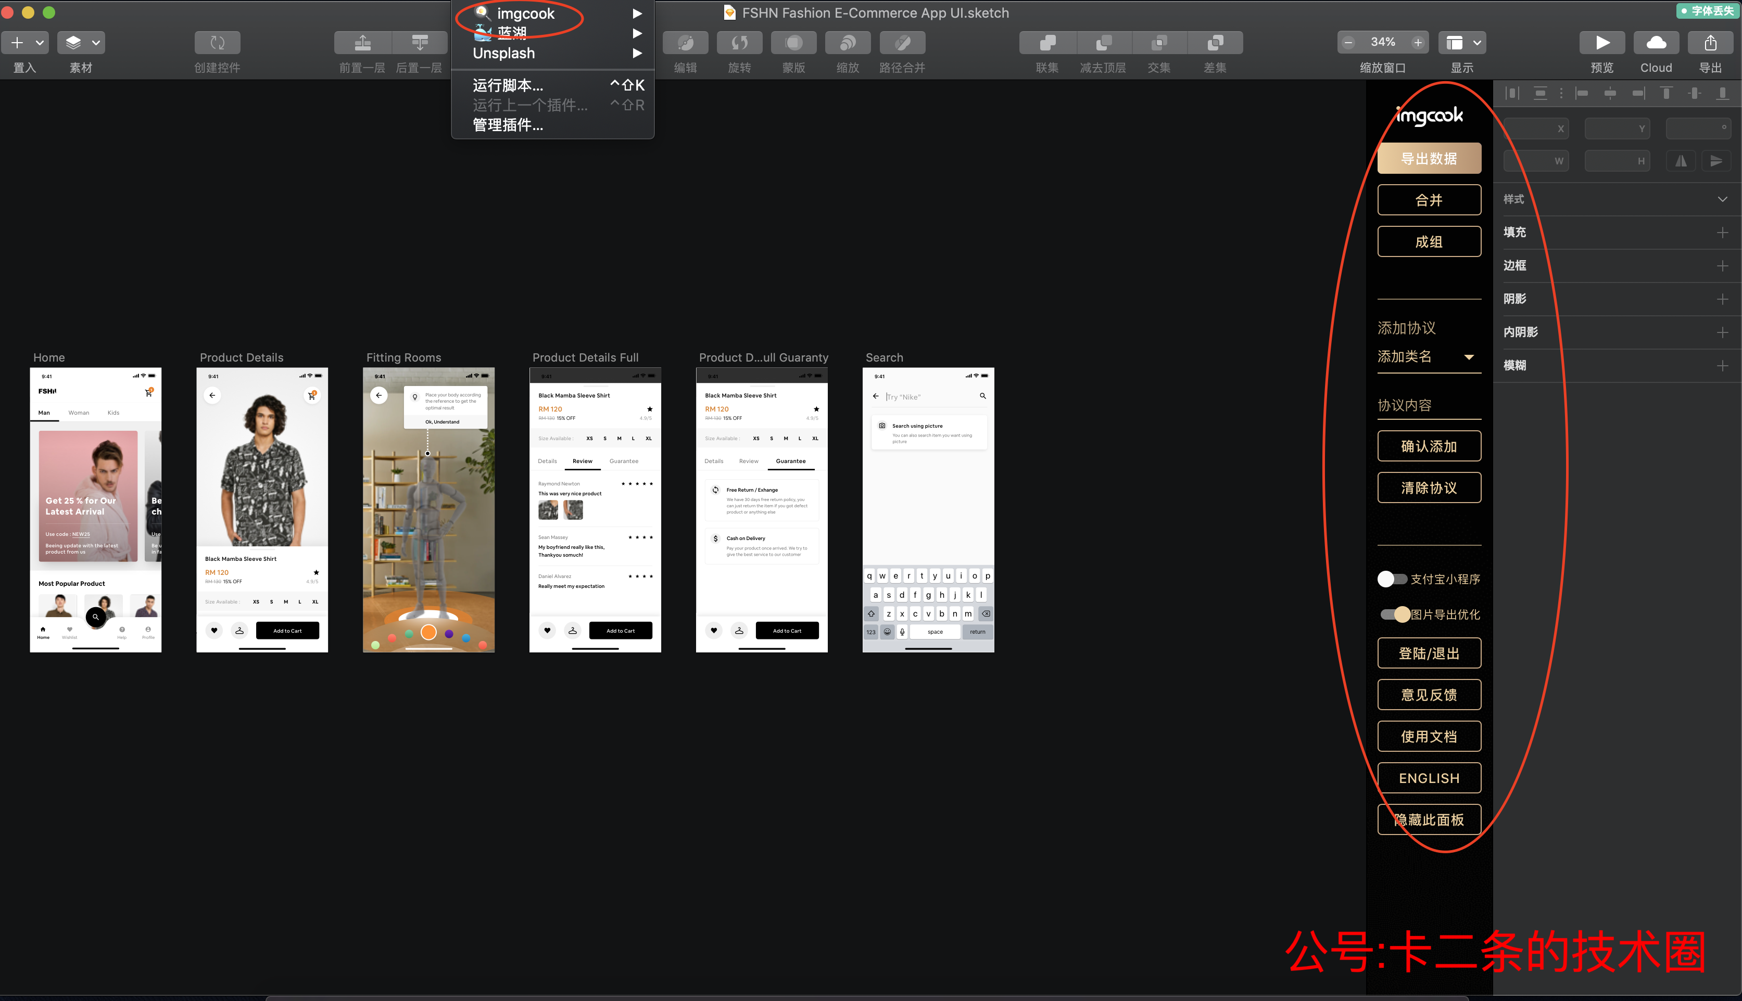The image size is (1742, 1001).
Task: Click the Export (导出) share icon
Action: point(1710,43)
